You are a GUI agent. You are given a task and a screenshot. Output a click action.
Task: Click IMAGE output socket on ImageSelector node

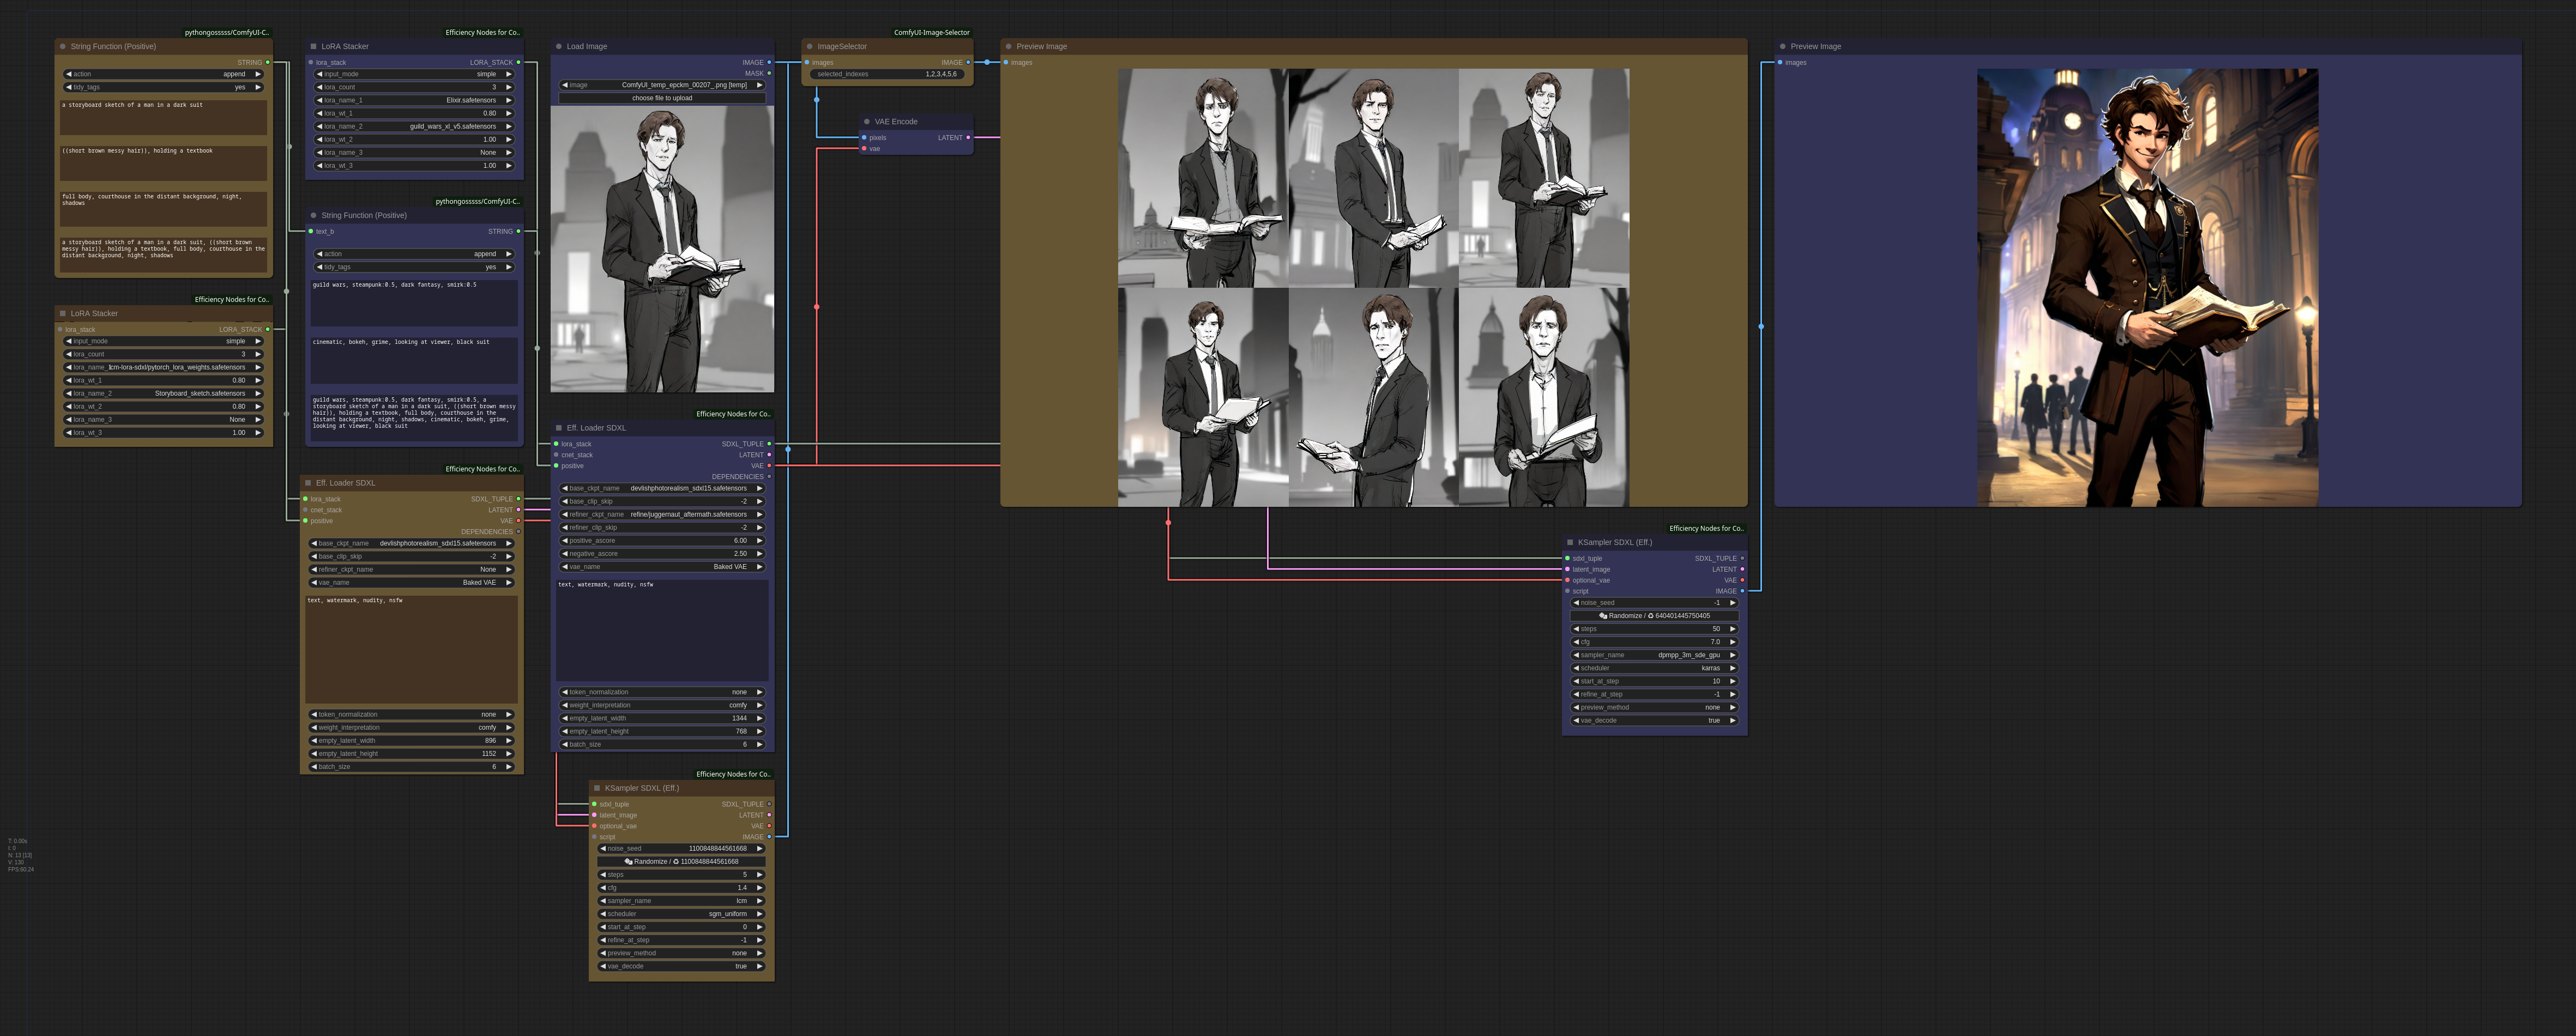pos(968,62)
